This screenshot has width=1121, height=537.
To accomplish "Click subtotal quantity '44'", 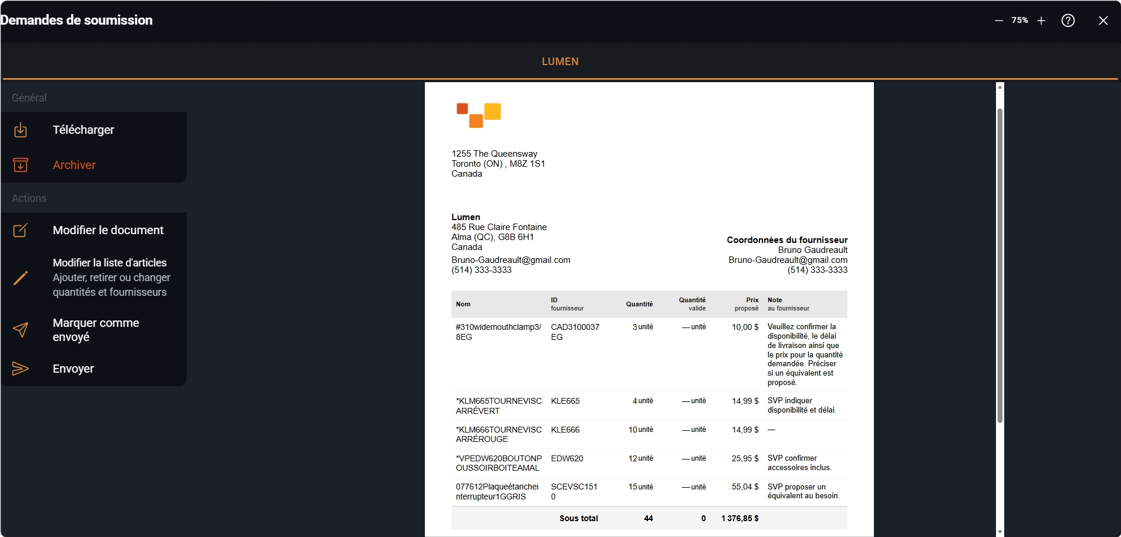I will [x=649, y=518].
